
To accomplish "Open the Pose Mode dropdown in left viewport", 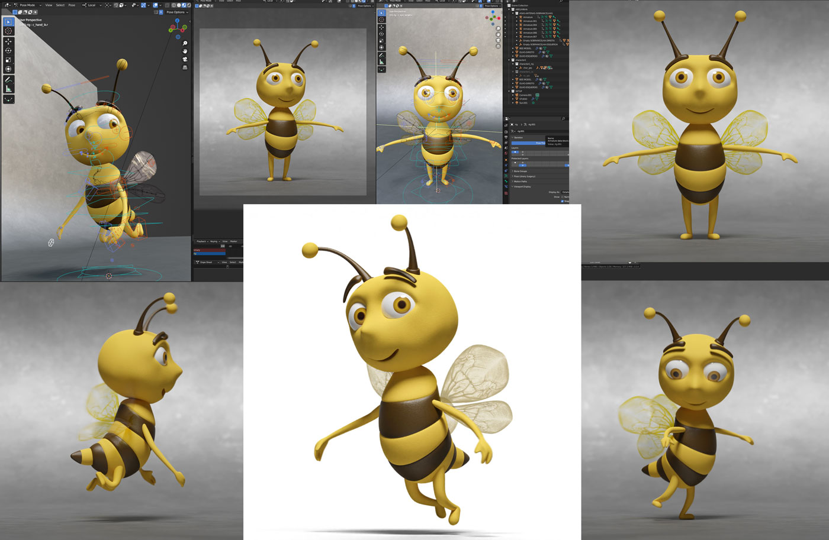I will pos(27,5).
